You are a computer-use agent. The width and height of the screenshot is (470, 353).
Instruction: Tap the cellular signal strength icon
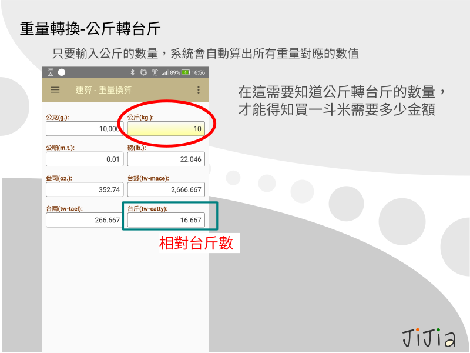coord(164,72)
